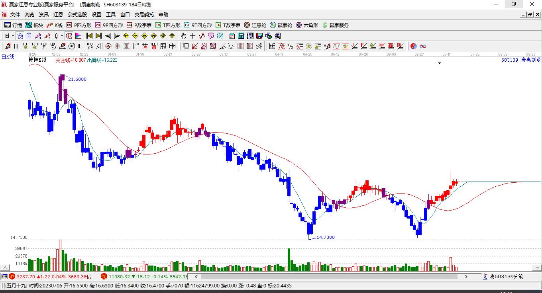
Task: Click the small black triangle dropdown on chart
Action: tap(440, 63)
